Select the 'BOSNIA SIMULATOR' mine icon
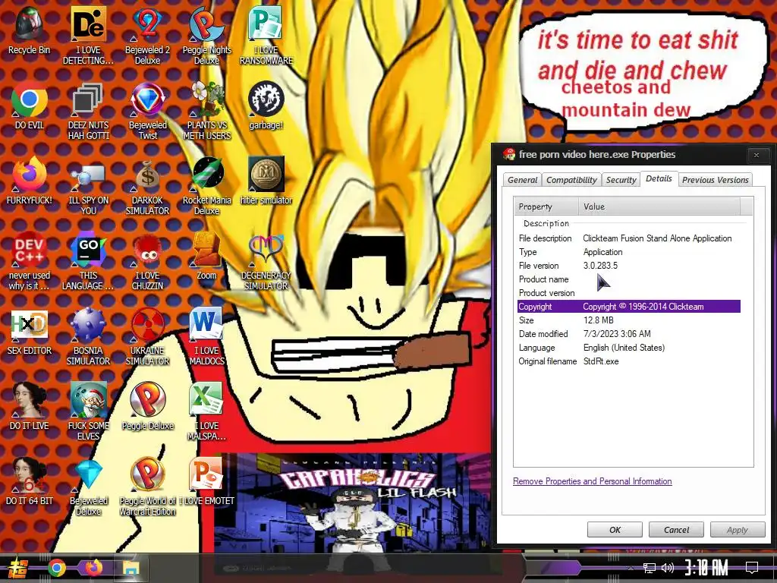This screenshot has height=583, width=777. (x=88, y=336)
